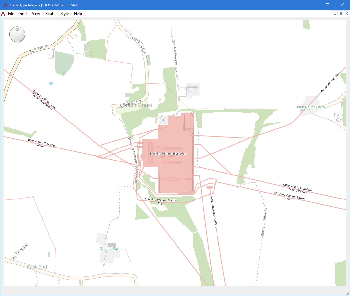
Task: Restore the inner map document window
Action: tap(341, 14)
